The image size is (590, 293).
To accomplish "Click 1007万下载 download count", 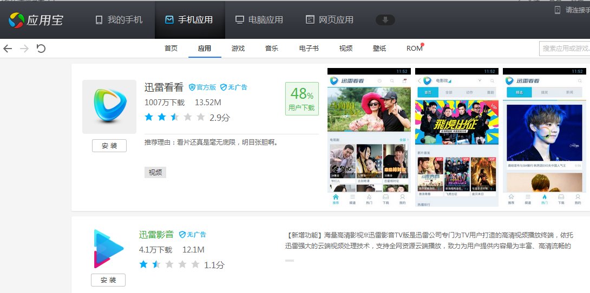I will 165,103.
